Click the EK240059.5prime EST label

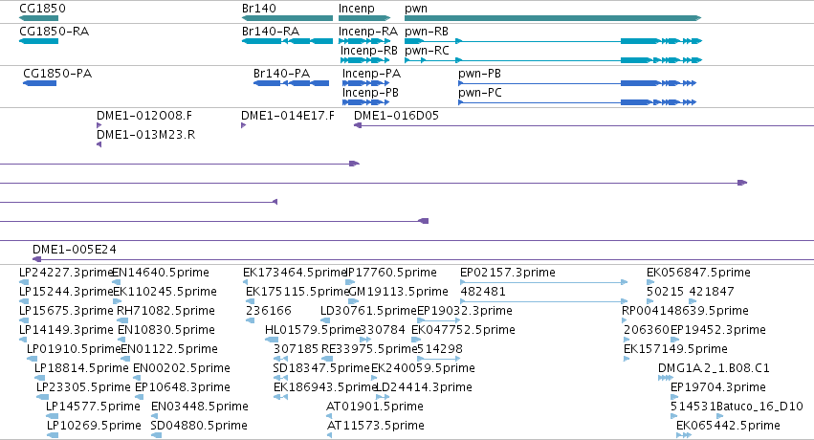click(x=423, y=368)
